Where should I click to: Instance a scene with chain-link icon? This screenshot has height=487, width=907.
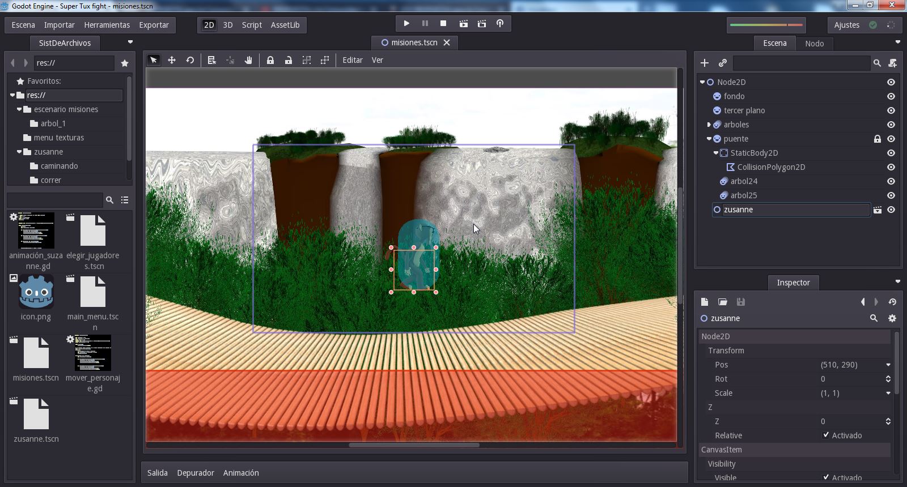pyautogui.click(x=723, y=63)
